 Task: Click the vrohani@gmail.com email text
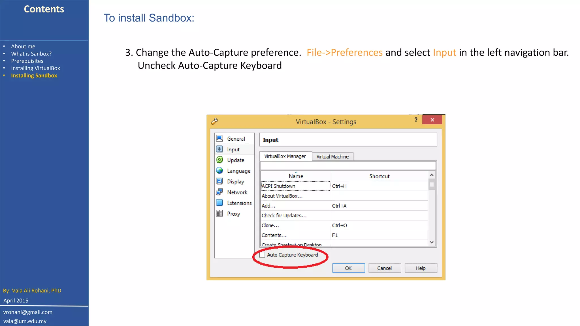pyautogui.click(x=28, y=312)
